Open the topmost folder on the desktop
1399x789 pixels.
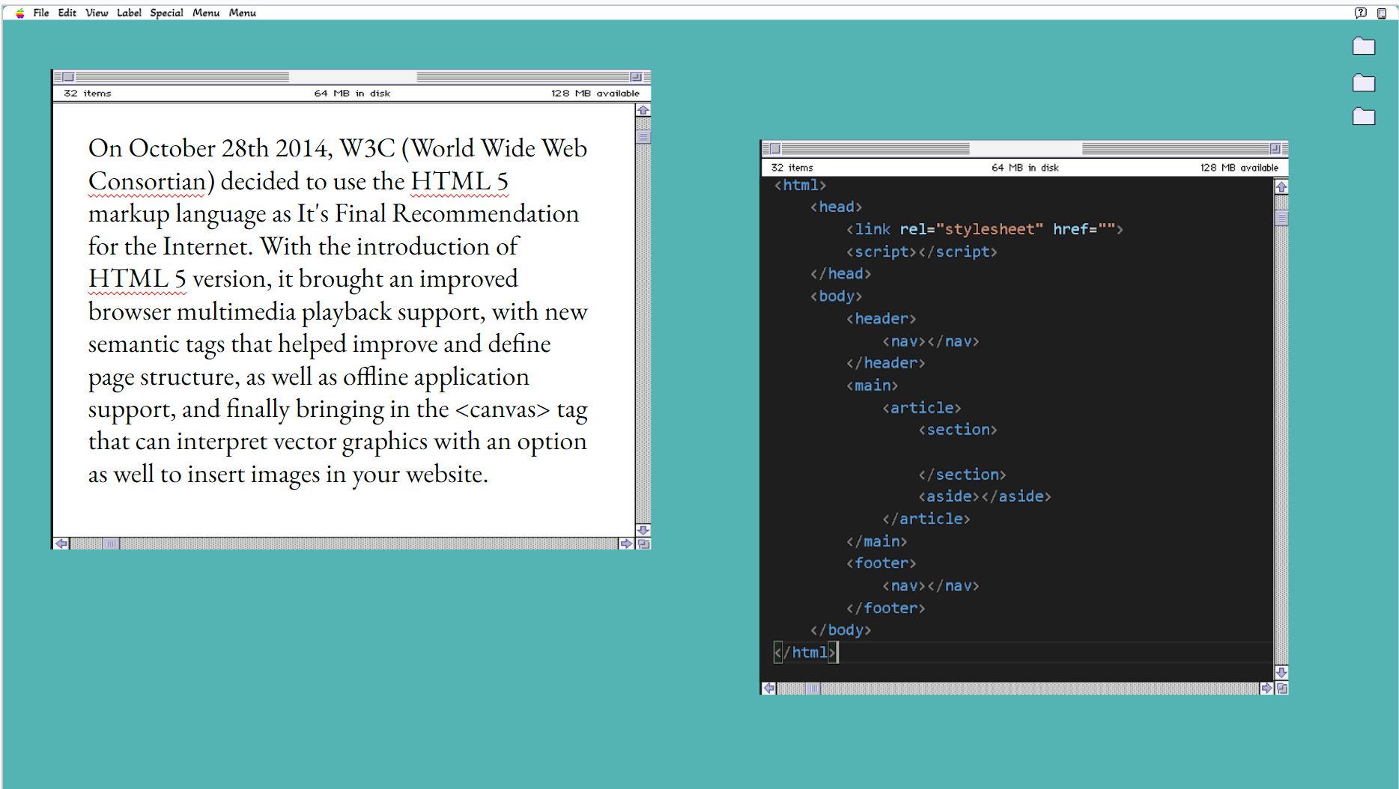[1364, 45]
